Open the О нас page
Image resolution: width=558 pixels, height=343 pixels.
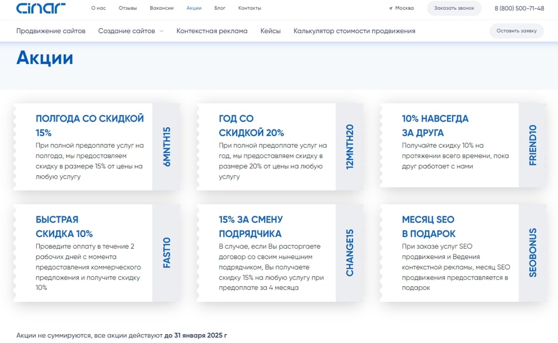pyautogui.click(x=99, y=8)
